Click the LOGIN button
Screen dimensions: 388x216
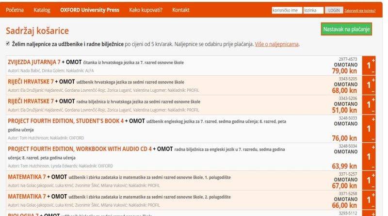pyautogui.click(x=334, y=10)
